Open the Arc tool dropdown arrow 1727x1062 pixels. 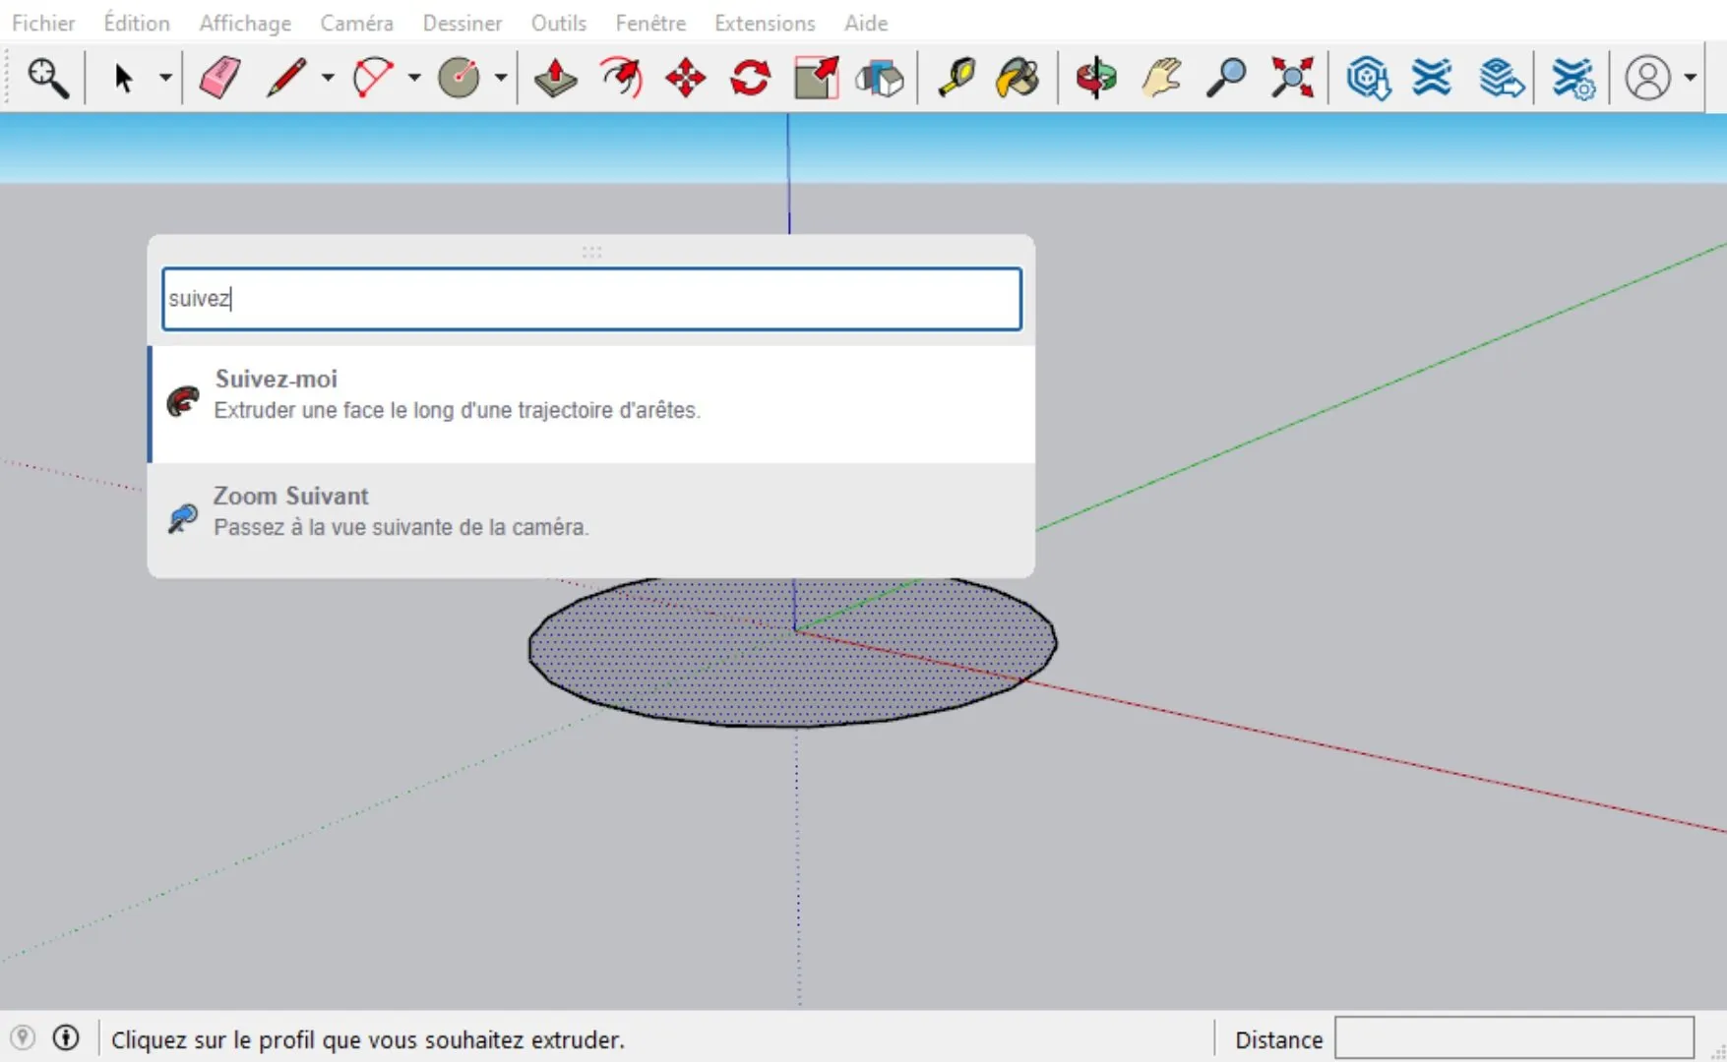point(414,78)
